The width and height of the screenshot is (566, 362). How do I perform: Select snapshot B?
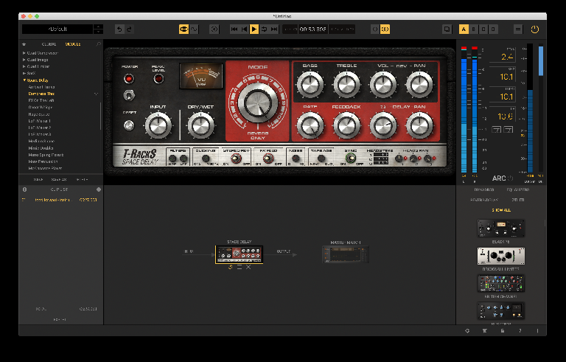click(x=474, y=29)
